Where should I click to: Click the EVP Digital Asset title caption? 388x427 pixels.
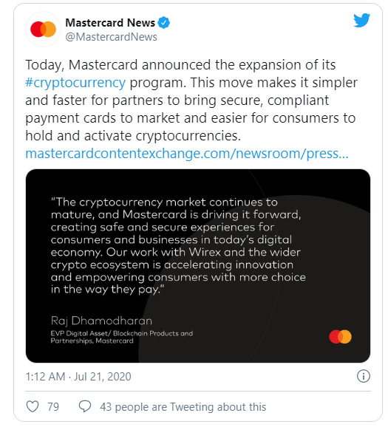tap(121, 337)
